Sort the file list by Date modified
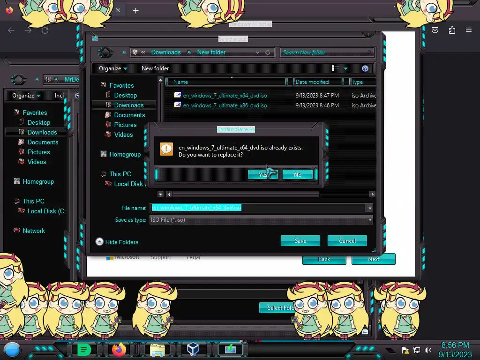This screenshot has width=480, height=360. (318, 82)
